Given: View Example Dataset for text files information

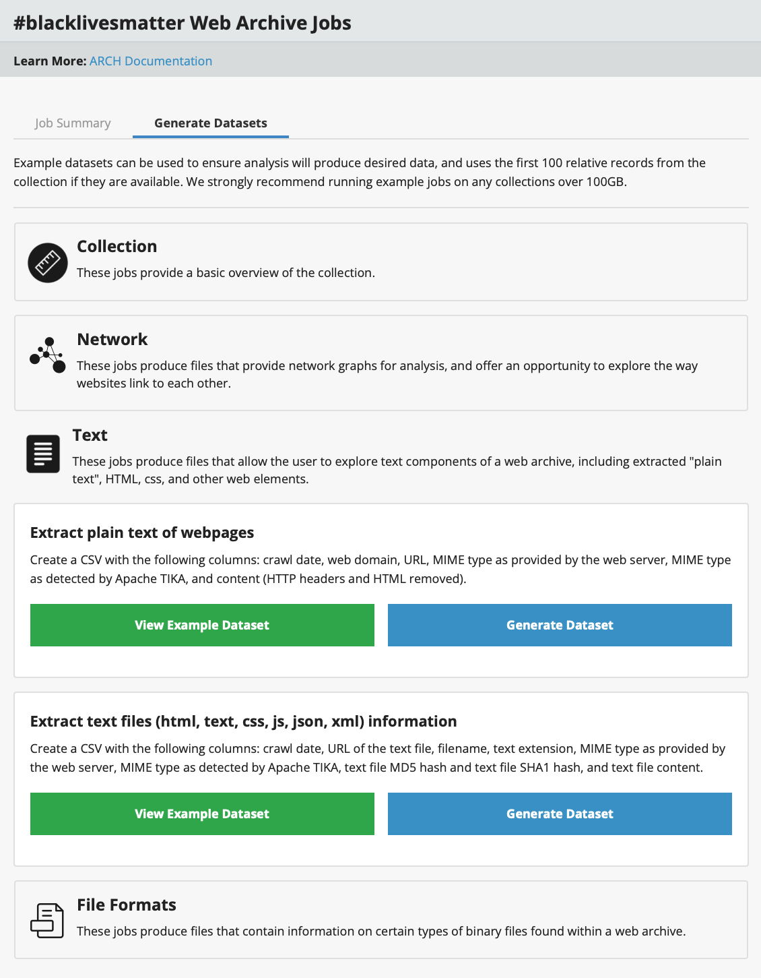Looking at the screenshot, I should coord(202,814).
